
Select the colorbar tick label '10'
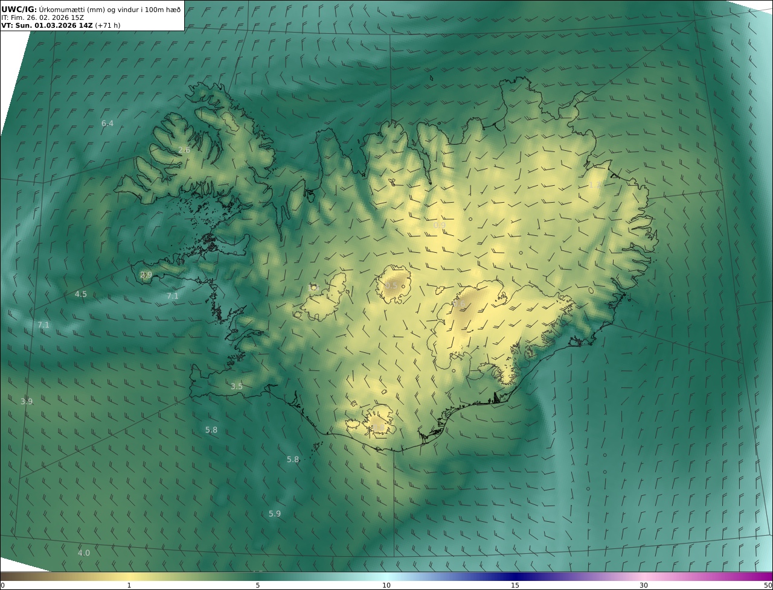tap(386, 585)
